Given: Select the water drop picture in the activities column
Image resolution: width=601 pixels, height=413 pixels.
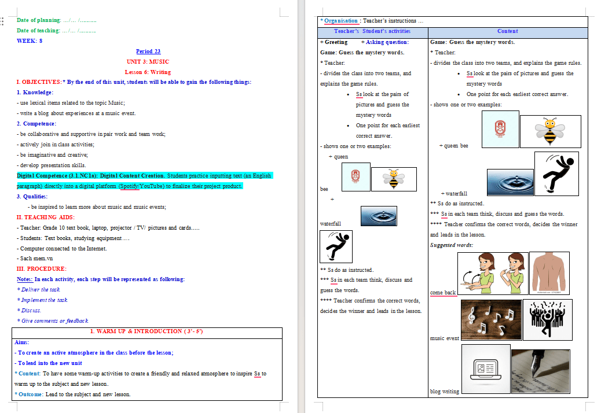Looking at the screenshot, I should (379, 216).
